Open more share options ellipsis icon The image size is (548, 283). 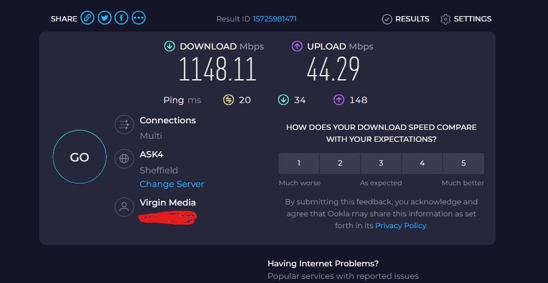(138, 18)
